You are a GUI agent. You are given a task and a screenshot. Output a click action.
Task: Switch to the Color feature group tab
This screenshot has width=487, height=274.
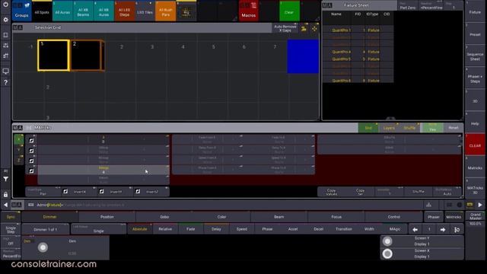pyautogui.click(x=221, y=217)
